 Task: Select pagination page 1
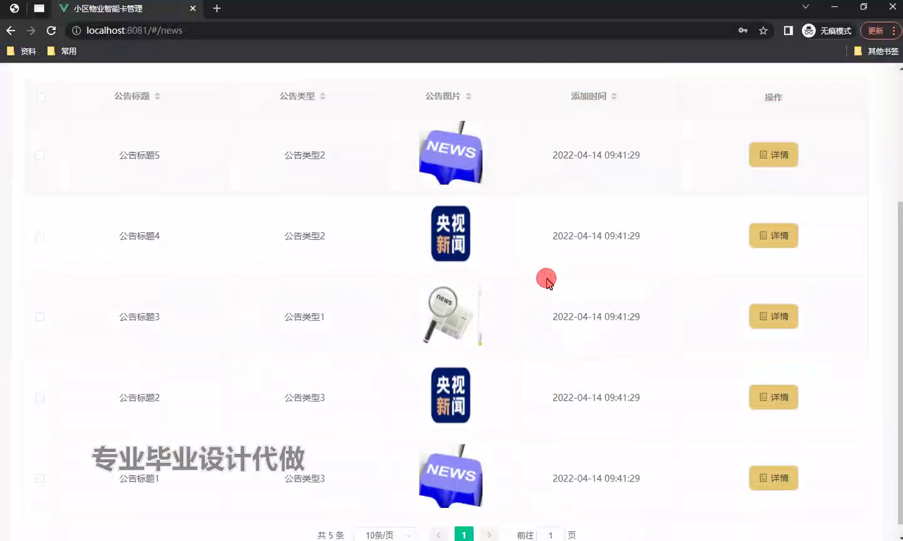pos(464,535)
